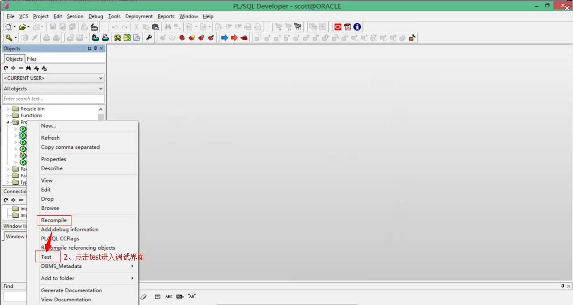Click the red toolbox toolbar icon
The image size is (573, 305).
pos(244,38)
